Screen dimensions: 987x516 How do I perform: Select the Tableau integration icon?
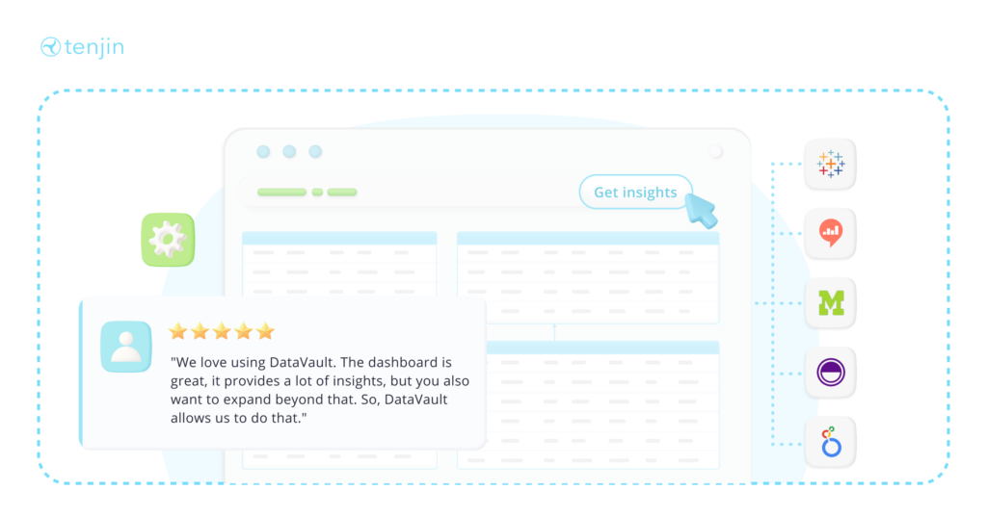coord(830,165)
